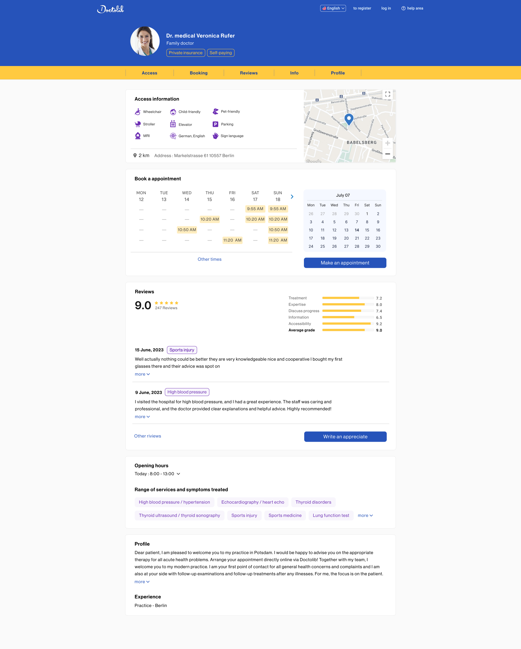This screenshot has width=521, height=649.
Task: Click the blue map location pin
Action: pyautogui.click(x=349, y=119)
